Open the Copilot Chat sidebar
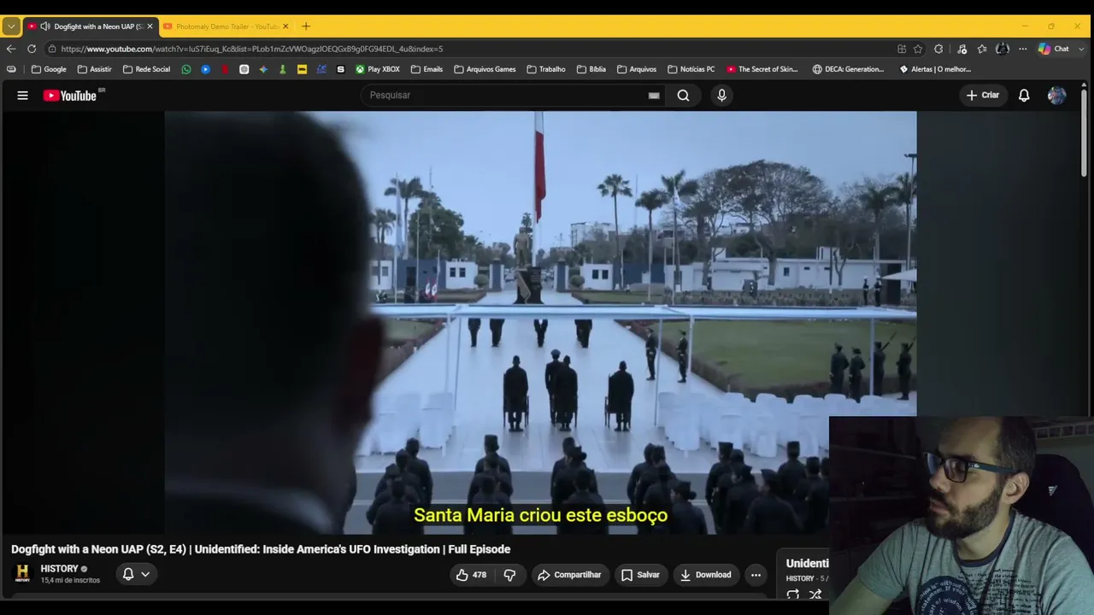The height and width of the screenshot is (615, 1094). (1054, 49)
